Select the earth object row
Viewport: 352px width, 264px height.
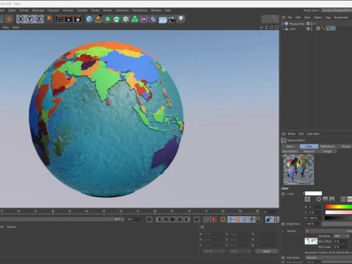290,29
